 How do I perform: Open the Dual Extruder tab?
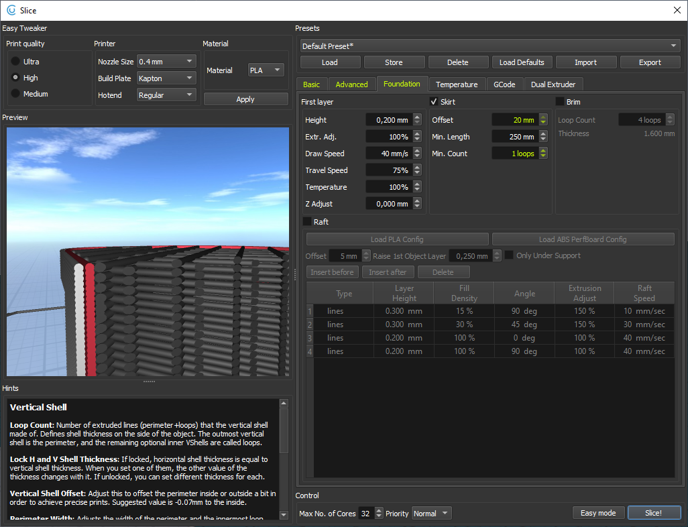click(x=553, y=84)
